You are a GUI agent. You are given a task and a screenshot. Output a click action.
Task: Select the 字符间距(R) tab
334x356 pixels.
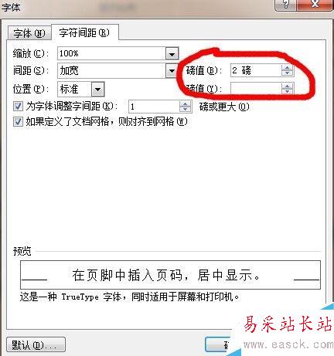pos(85,32)
